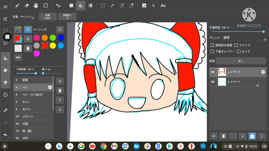Enable 透明度を保護 checkbox
Viewport: 269px width, 151px height.
coord(212,45)
